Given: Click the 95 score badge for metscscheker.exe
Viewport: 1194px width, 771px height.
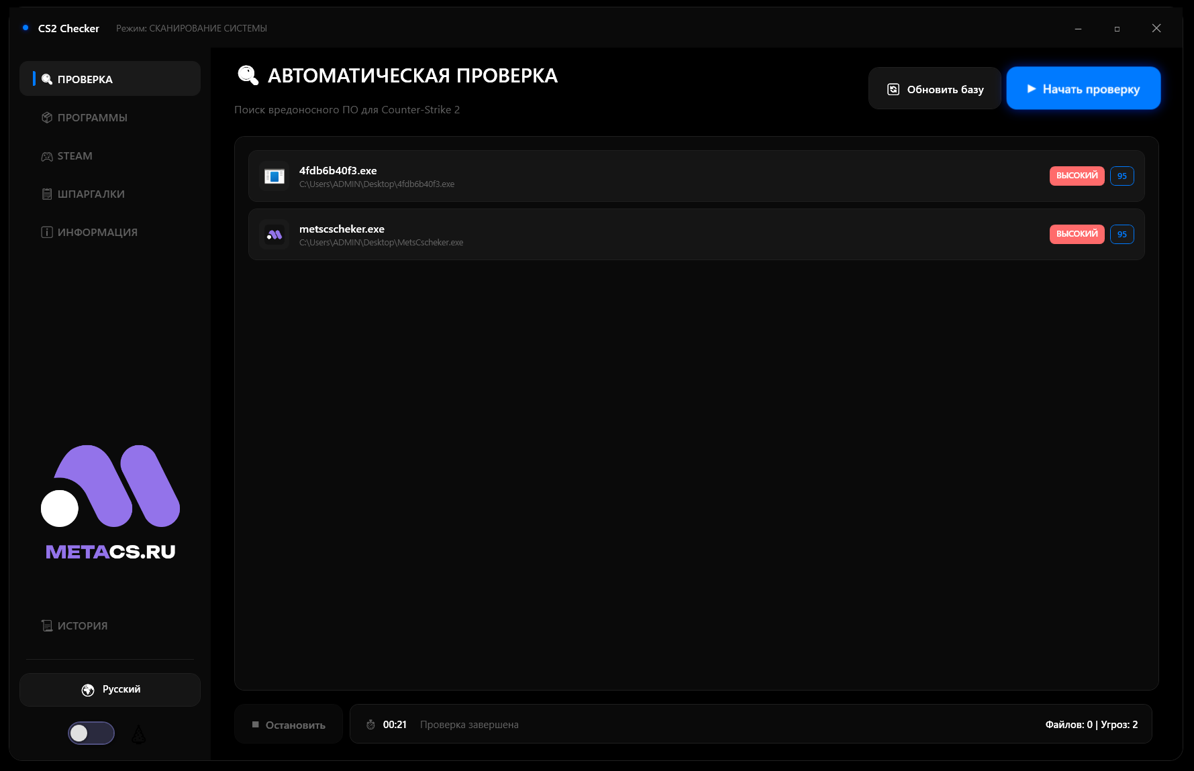Looking at the screenshot, I should pos(1122,235).
